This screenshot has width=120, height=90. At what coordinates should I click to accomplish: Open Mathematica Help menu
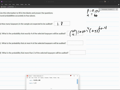(58, 78)
